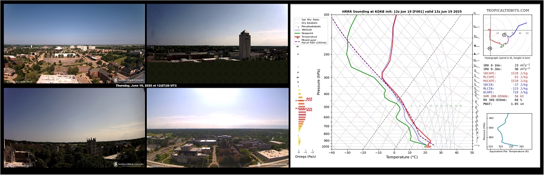Viewport: 544px width, 175px height.
Task: Click the TROPICALTIDBITS.COM watermark text
Action: pos(508,11)
